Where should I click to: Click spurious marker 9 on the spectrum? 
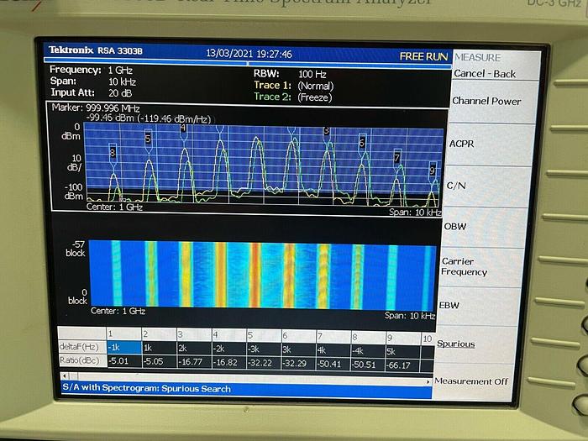pyautogui.click(x=433, y=171)
